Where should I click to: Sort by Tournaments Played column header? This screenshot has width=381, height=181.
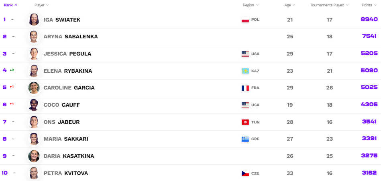tap(329, 5)
